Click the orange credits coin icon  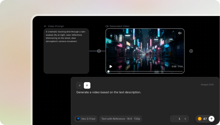(x=200, y=119)
